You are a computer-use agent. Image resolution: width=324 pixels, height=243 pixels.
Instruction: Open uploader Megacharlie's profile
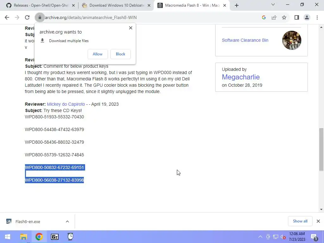241,77
